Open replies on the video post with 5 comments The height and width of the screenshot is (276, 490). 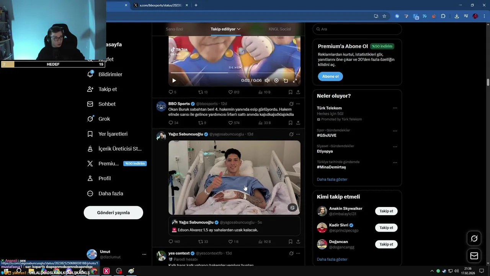tap(172, 92)
